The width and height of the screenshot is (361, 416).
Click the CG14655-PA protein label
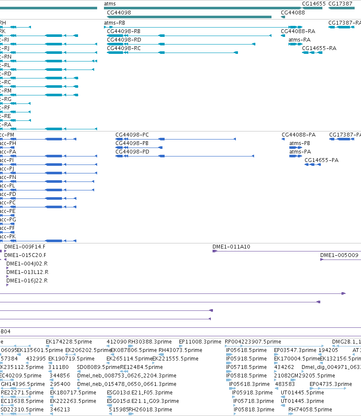click(322, 160)
